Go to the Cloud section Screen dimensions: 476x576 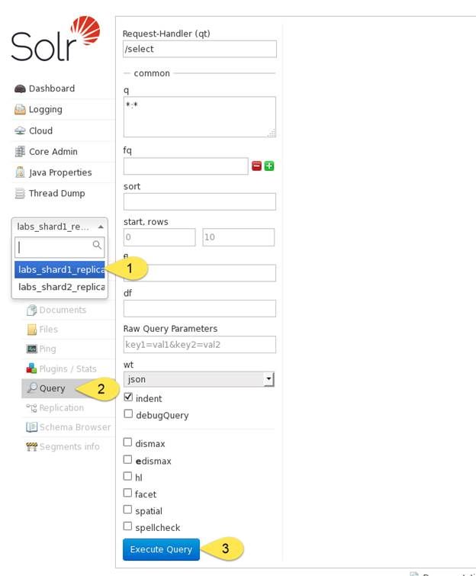click(x=40, y=130)
